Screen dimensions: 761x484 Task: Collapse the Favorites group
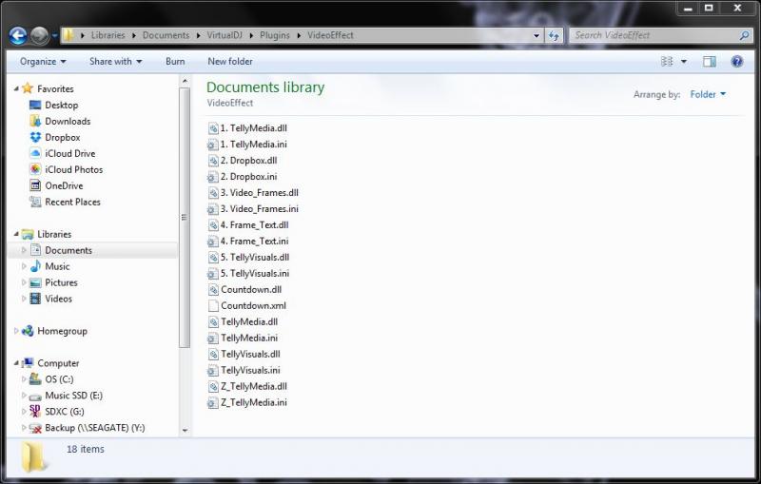point(16,88)
